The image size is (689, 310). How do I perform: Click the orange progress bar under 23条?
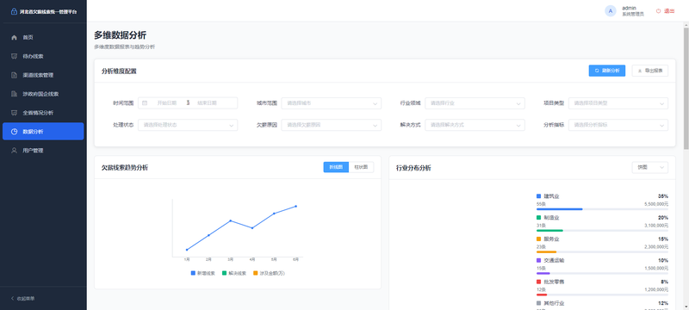(x=546, y=252)
